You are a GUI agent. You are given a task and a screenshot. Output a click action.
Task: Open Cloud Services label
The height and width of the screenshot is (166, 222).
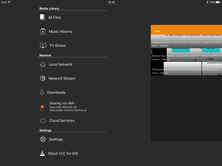[x=62, y=121]
